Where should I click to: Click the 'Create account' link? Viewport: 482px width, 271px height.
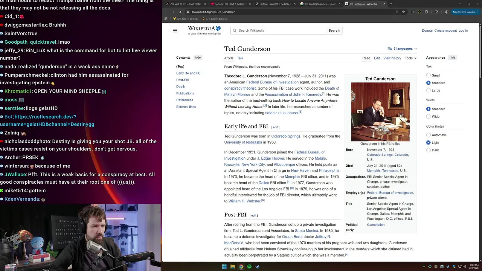click(x=445, y=30)
